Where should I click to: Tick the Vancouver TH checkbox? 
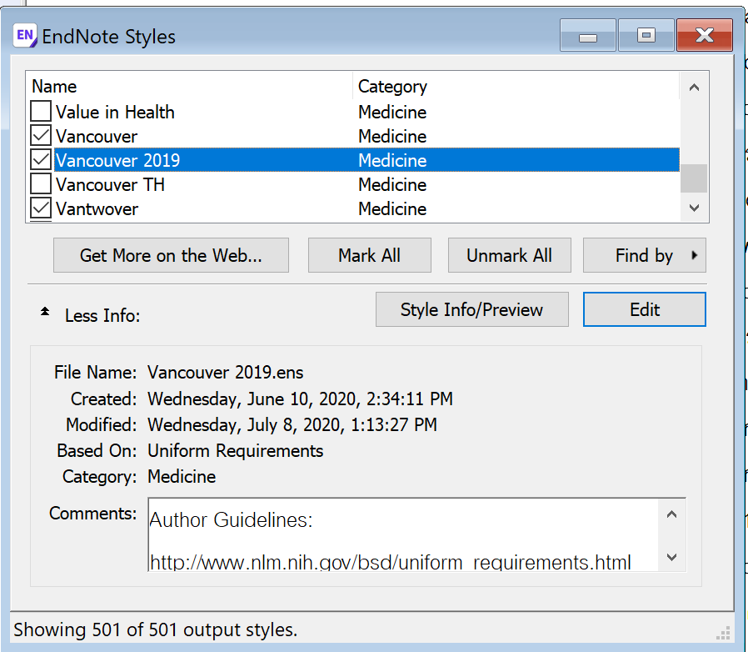41,184
